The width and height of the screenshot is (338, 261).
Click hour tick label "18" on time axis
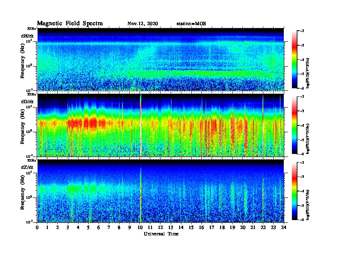coord(222,227)
